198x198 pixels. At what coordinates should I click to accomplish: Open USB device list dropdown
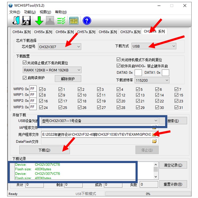100,121
